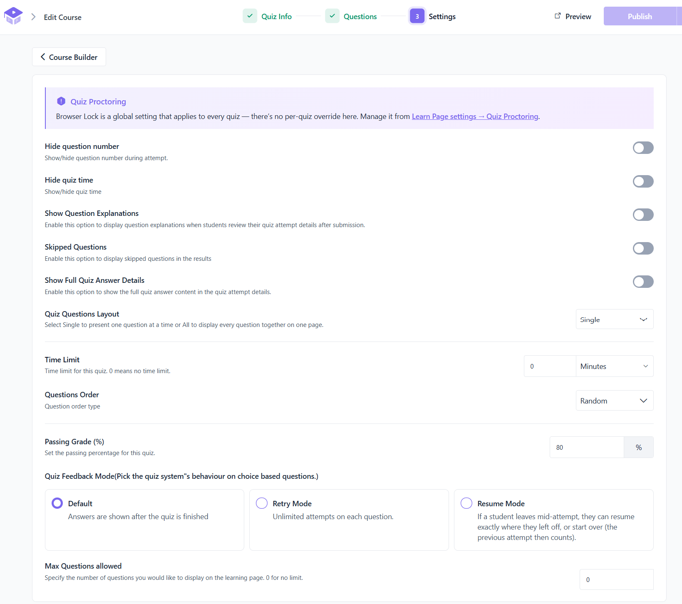Open Quiz Questions Layout Single dropdown

click(x=615, y=319)
